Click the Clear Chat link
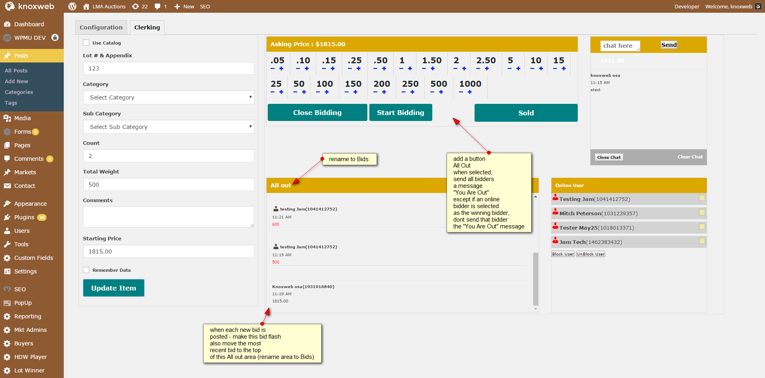The width and height of the screenshot is (765, 378). 690,157
